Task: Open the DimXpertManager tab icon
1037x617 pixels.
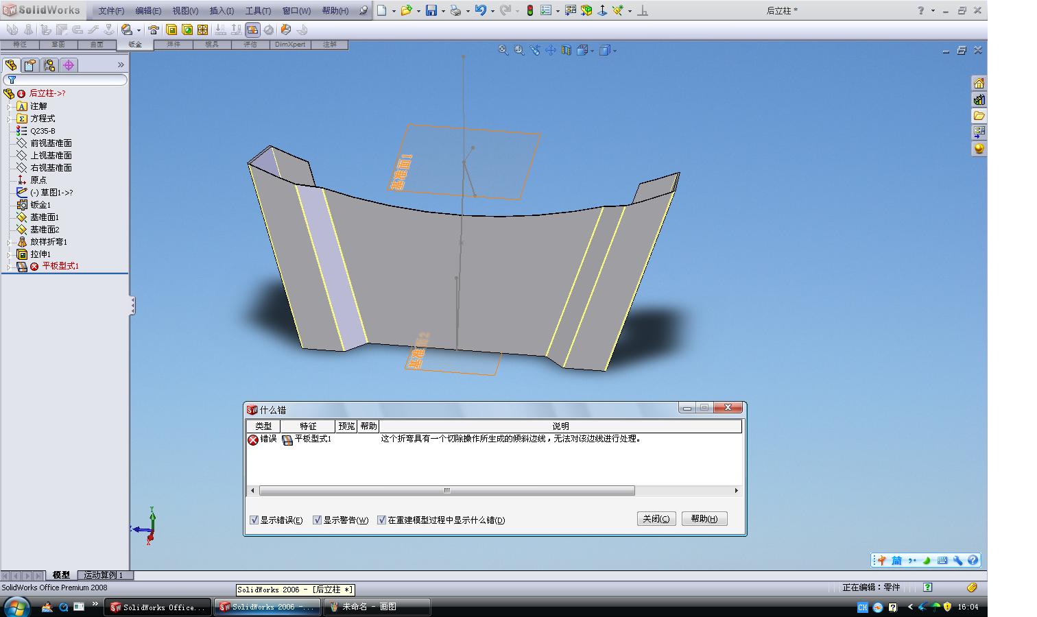Action: tap(68, 65)
